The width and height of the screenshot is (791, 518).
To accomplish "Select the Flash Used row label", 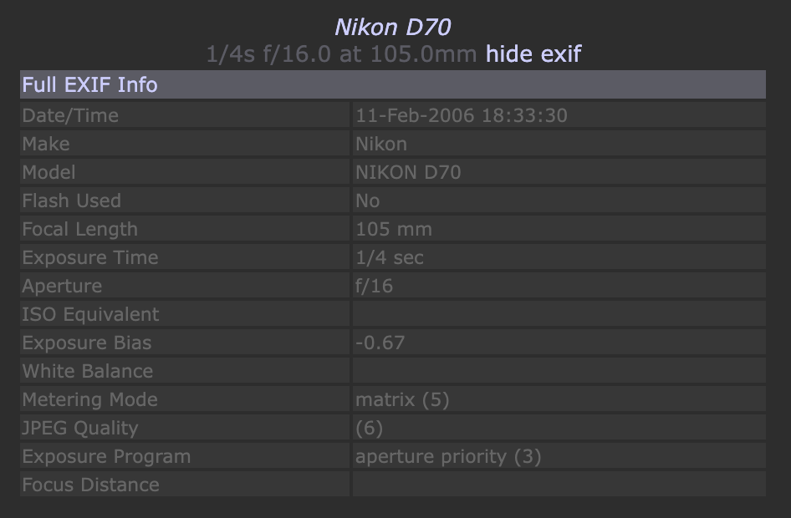I will (x=71, y=201).
